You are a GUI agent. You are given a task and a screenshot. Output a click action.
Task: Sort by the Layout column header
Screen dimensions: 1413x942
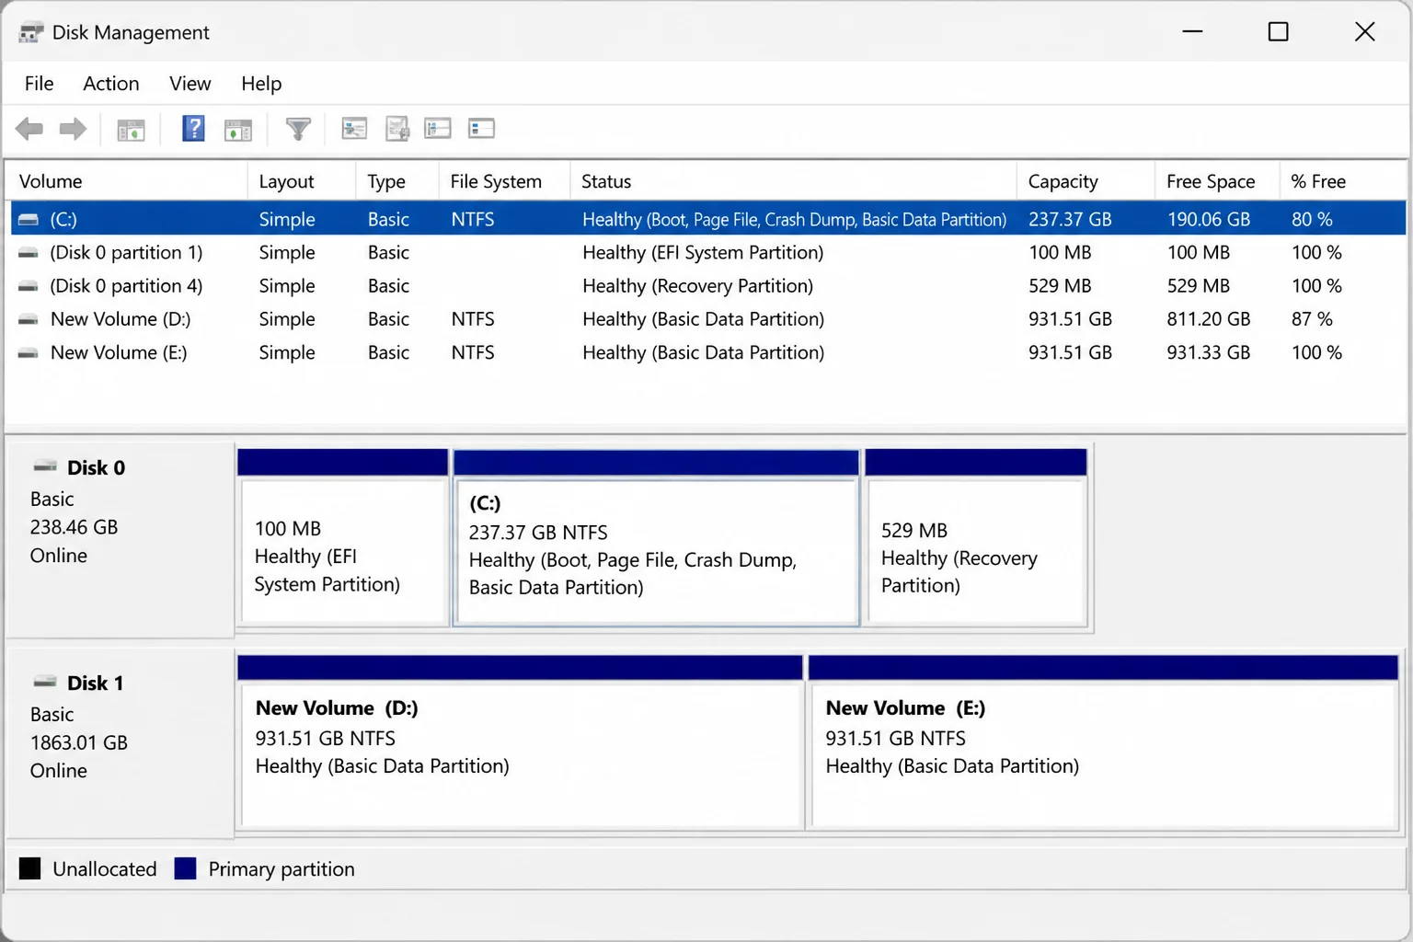(302, 181)
